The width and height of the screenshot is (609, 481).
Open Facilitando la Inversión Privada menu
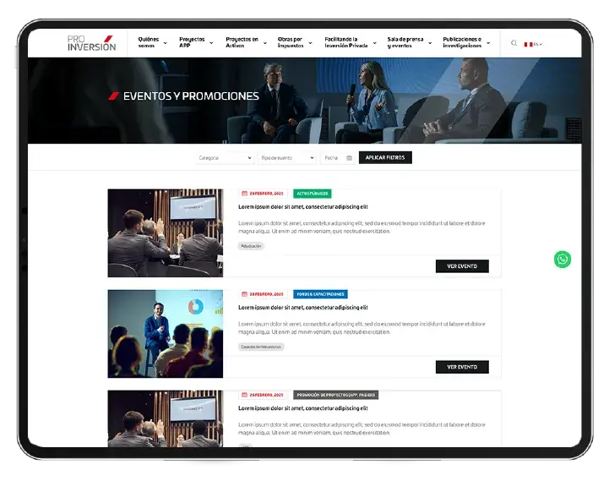[346, 42]
